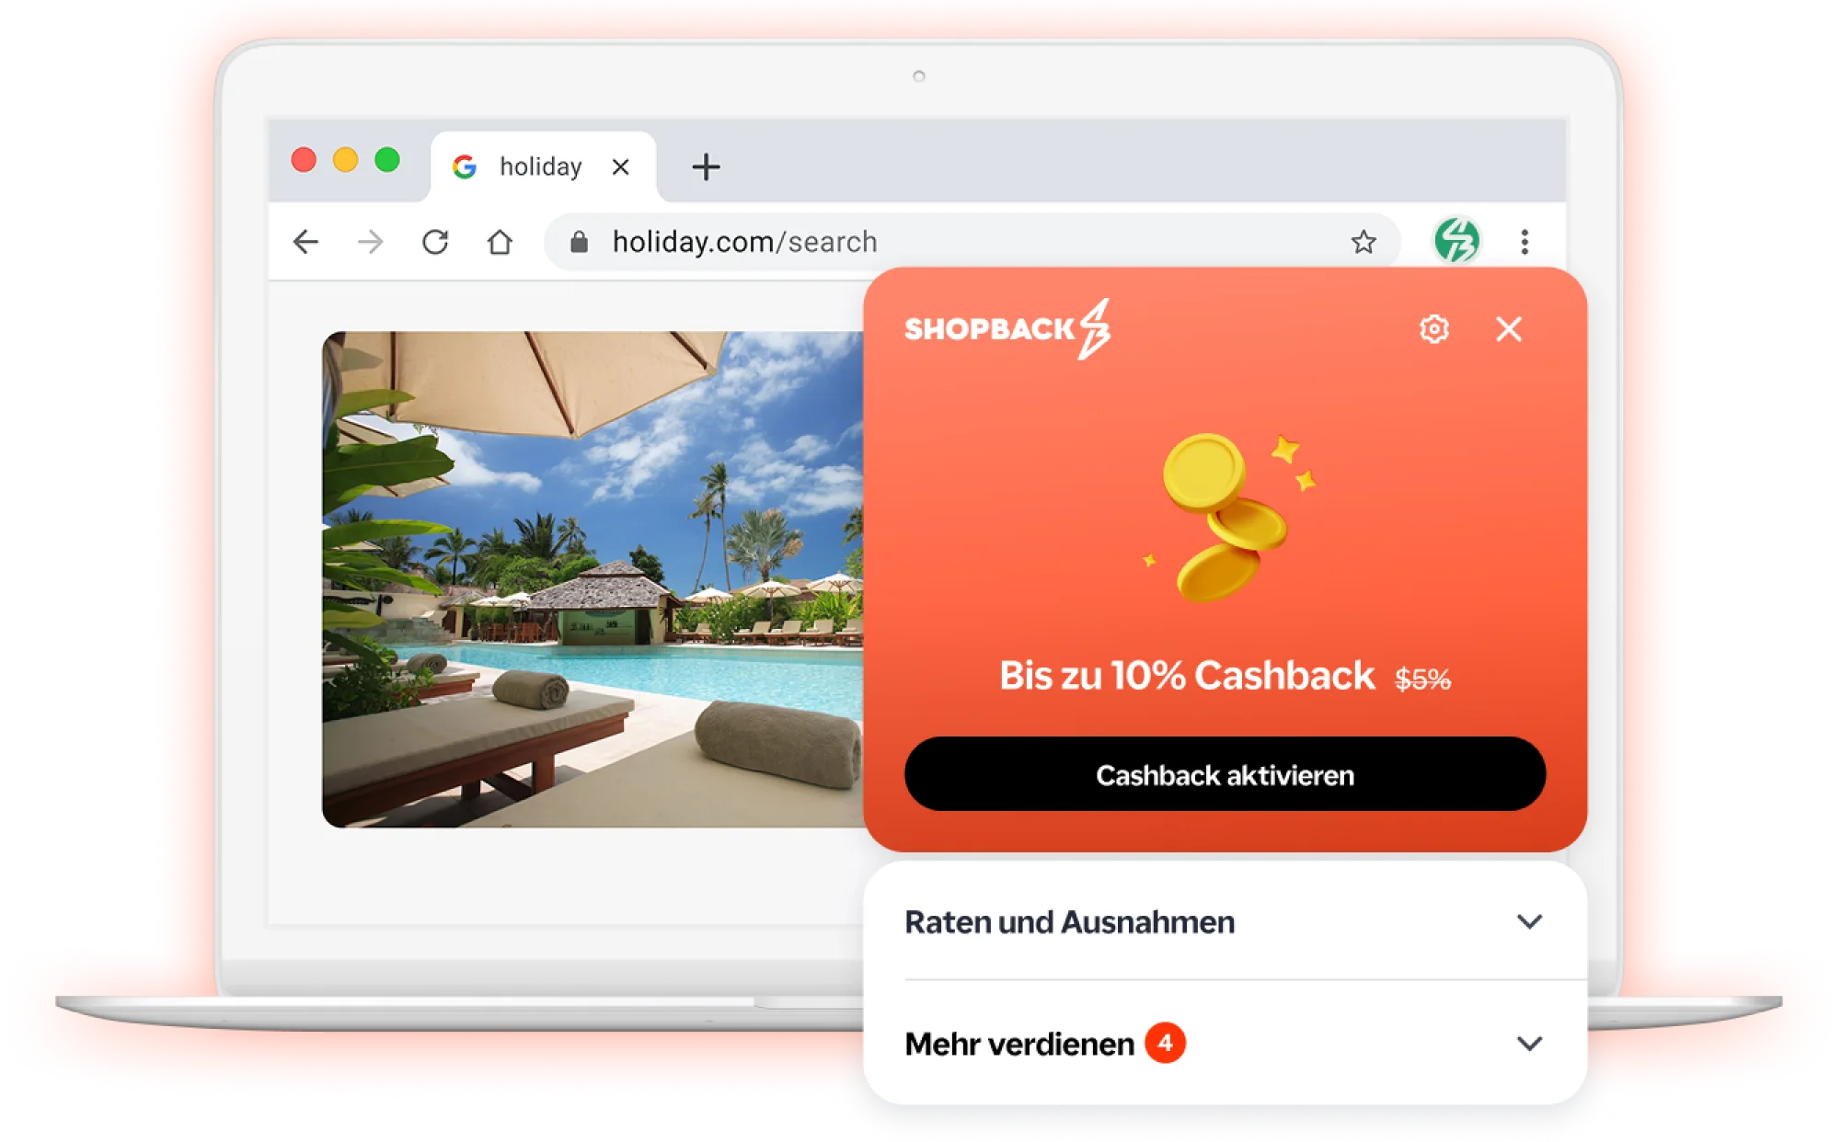Image resolution: width=1841 pixels, height=1142 pixels.
Task: Expand the Raten und Ausnahmen section
Action: (1225, 921)
